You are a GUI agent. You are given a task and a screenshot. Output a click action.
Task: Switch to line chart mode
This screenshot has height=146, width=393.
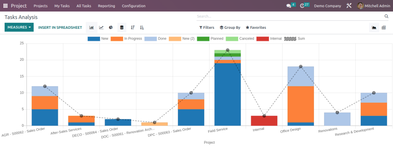[x=101, y=27]
